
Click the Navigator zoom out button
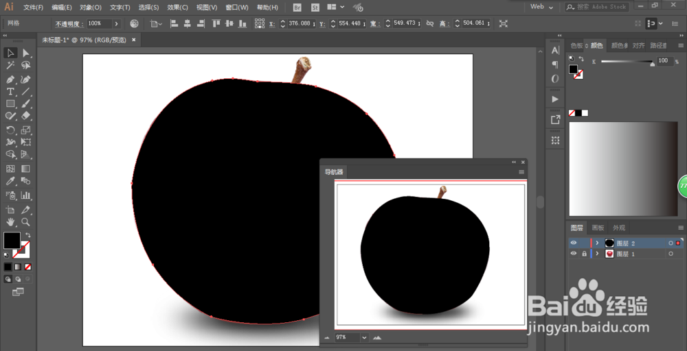point(327,338)
